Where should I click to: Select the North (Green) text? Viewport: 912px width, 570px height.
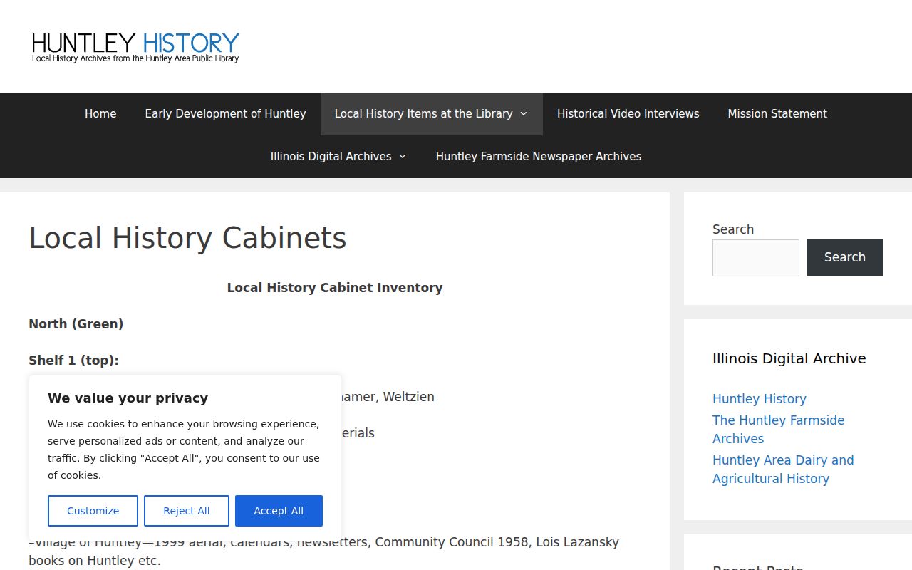tap(76, 324)
